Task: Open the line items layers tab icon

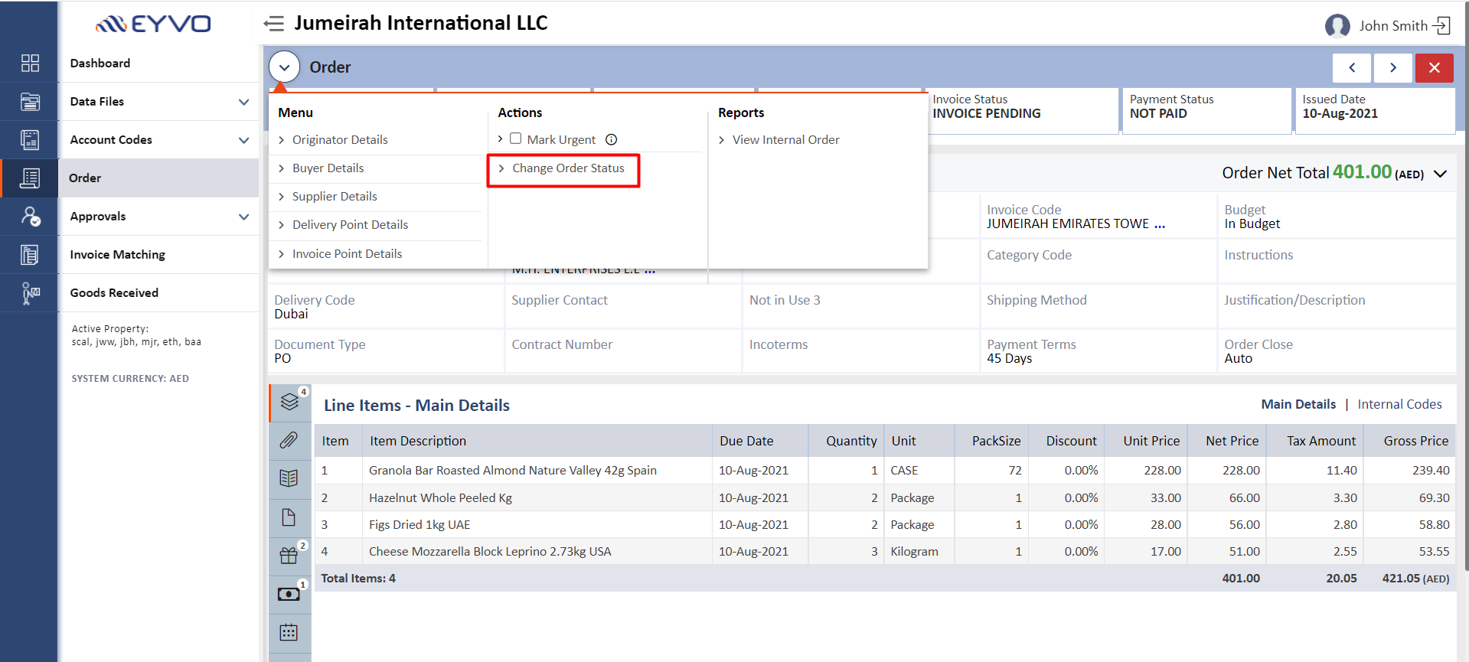Action: click(289, 402)
